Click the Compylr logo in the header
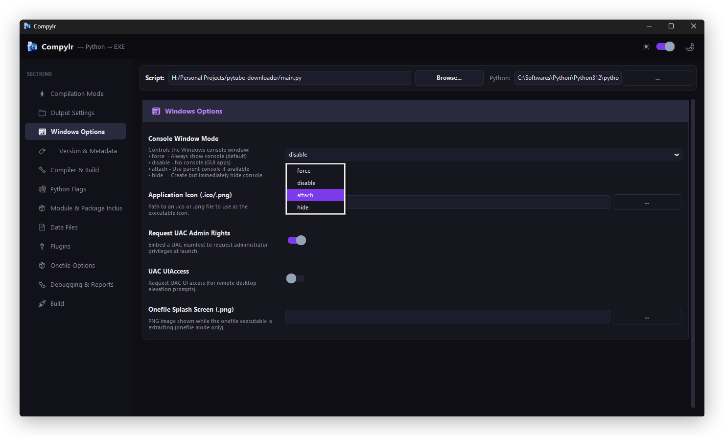 coord(32,46)
